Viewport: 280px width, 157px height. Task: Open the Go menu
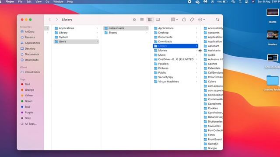click(47, 2)
